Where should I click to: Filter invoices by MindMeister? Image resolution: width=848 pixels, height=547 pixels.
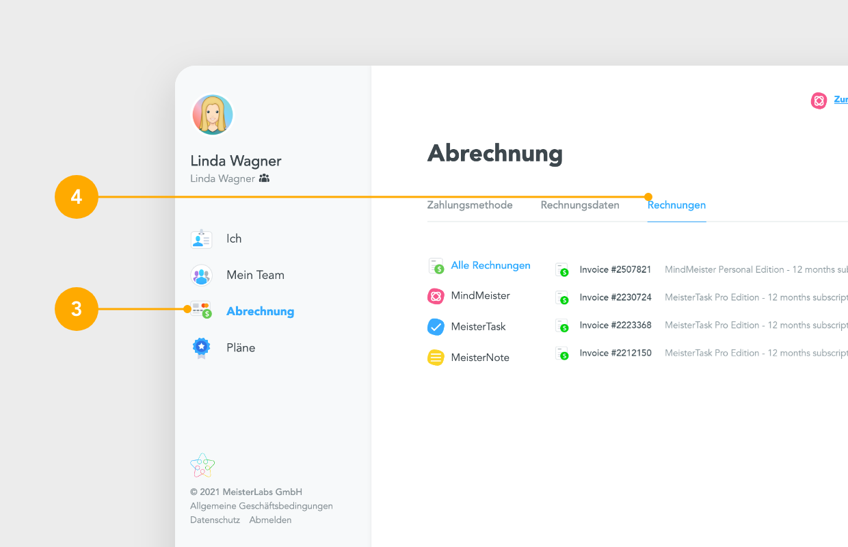[x=480, y=295]
